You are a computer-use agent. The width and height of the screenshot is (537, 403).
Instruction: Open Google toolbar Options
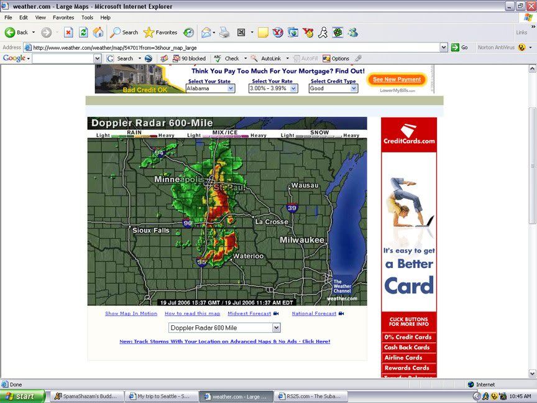[336, 58]
